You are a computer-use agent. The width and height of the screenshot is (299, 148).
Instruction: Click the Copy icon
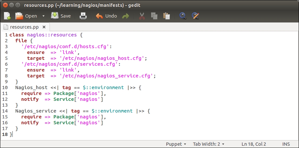[x=154, y=16]
